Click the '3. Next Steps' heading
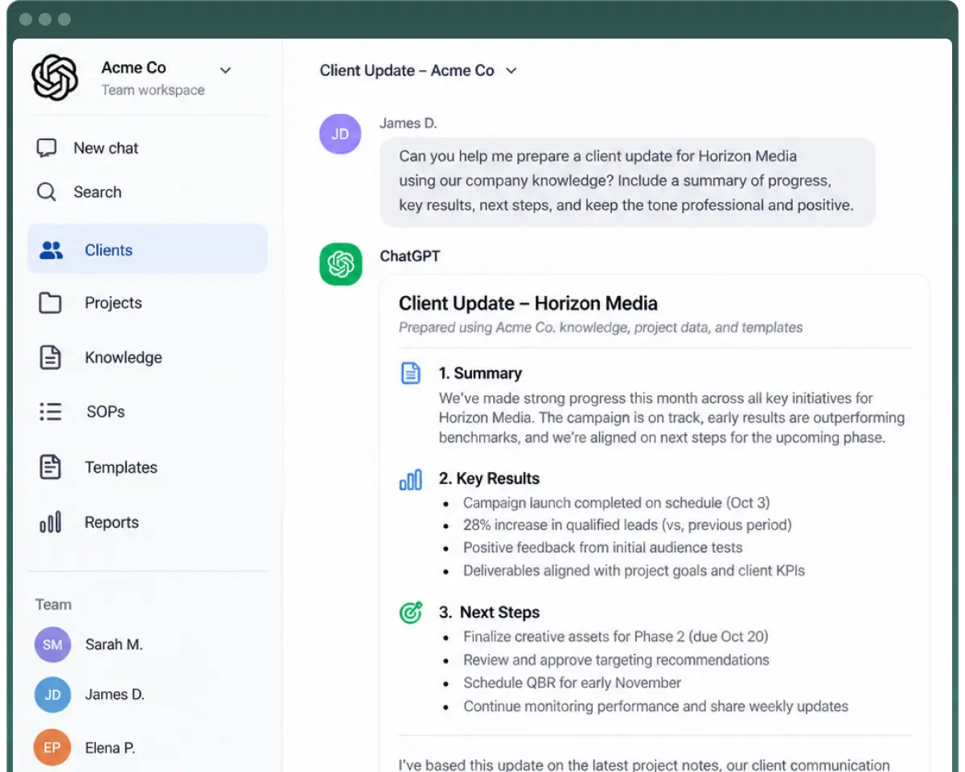 [x=489, y=613]
